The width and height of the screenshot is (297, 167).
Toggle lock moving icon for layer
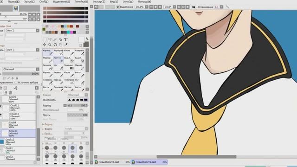point(13,78)
